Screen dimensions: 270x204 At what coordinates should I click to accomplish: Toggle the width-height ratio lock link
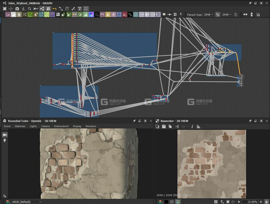[218, 15]
